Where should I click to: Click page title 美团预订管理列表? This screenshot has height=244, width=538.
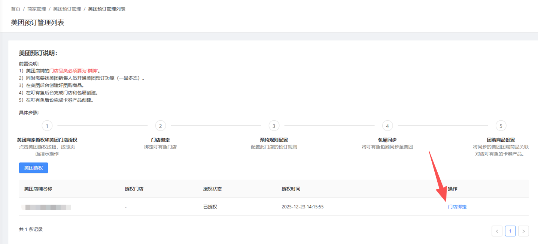[x=37, y=22]
